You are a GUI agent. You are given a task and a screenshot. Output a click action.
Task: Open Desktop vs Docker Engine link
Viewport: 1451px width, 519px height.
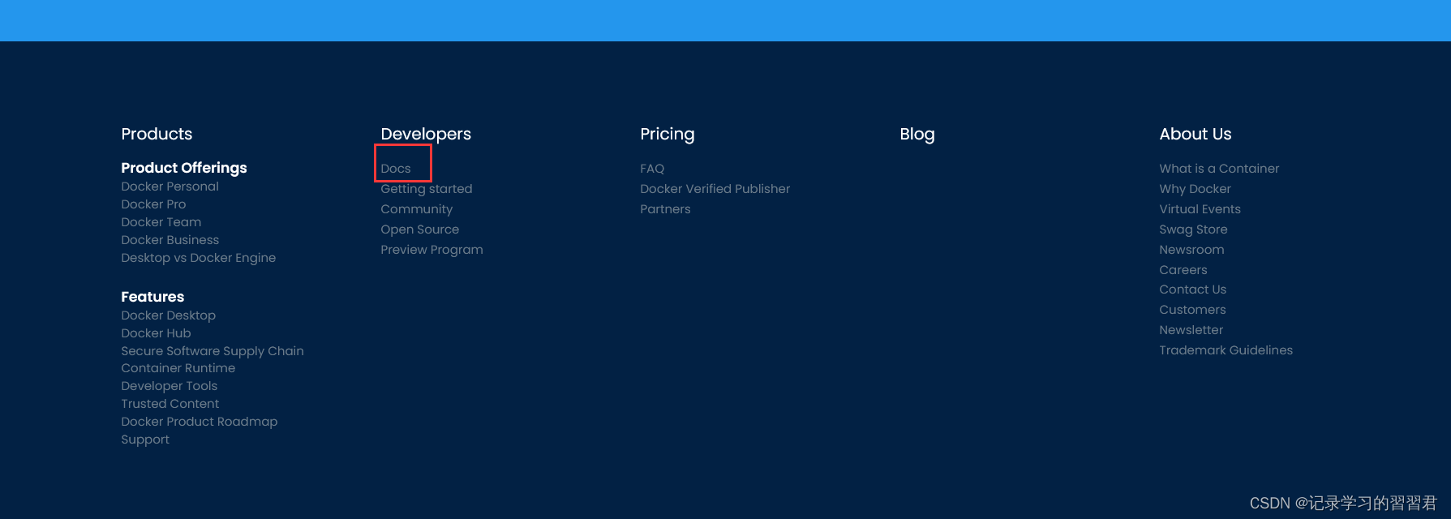pyautogui.click(x=199, y=258)
